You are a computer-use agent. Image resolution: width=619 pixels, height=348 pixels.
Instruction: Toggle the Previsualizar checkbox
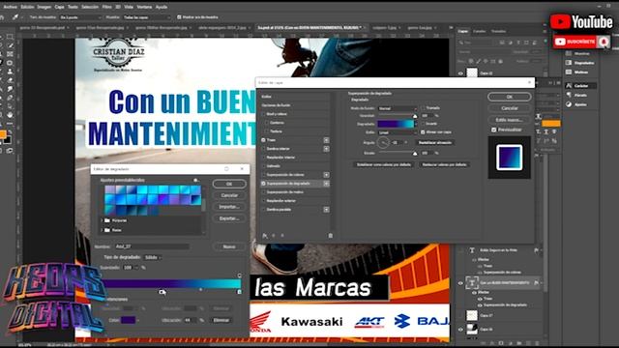[493, 130]
